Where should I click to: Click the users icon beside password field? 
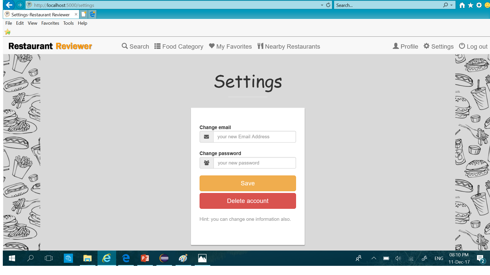pos(206,163)
